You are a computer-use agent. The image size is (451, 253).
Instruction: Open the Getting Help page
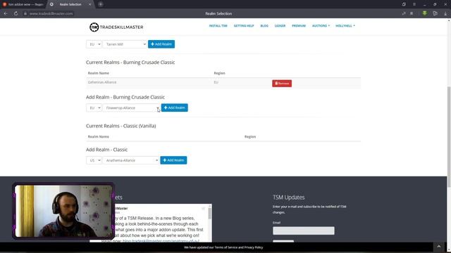coord(244,26)
